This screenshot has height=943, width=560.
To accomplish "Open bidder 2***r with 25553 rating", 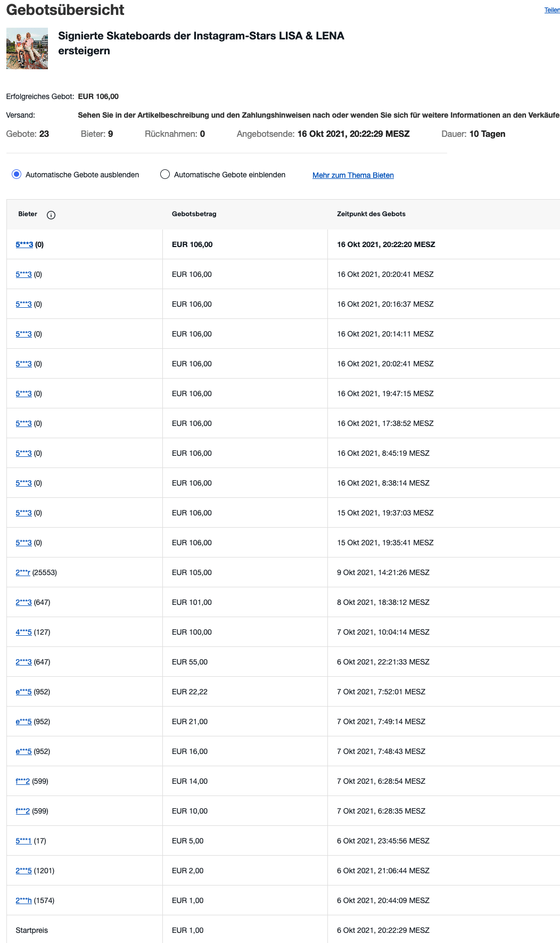I will tap(23, 572).
